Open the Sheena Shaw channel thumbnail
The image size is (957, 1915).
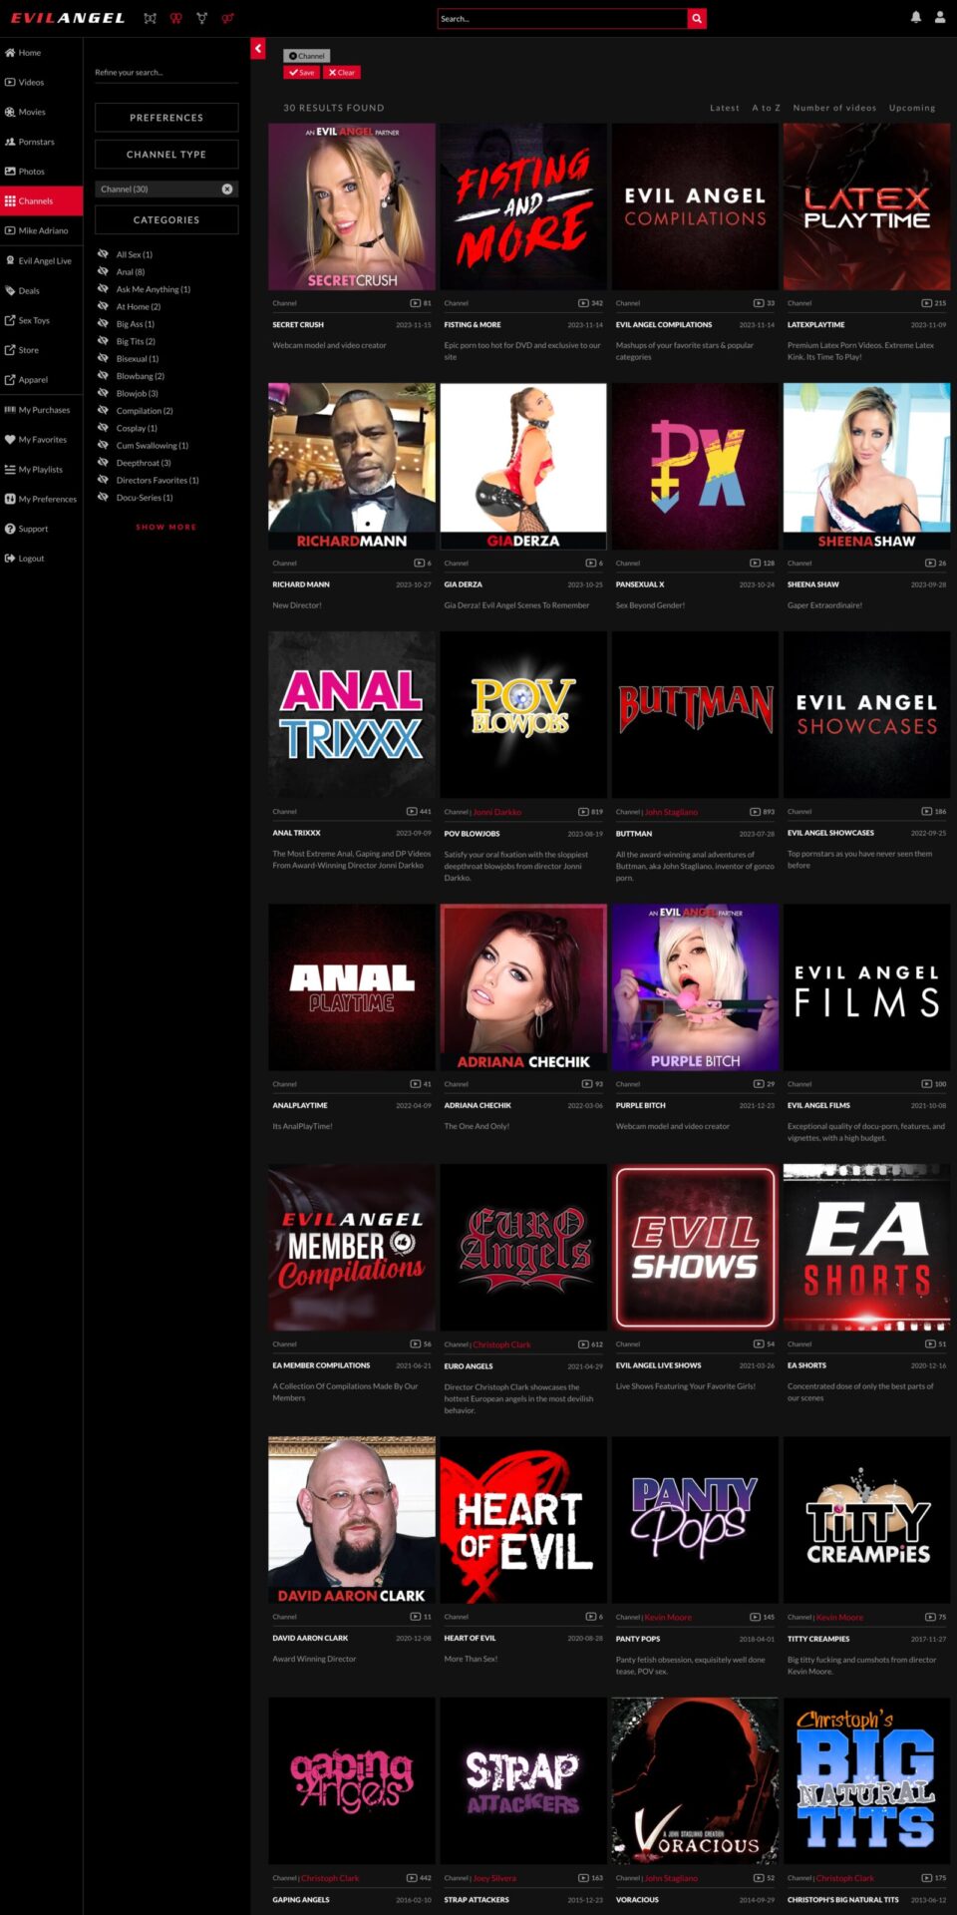866,467
